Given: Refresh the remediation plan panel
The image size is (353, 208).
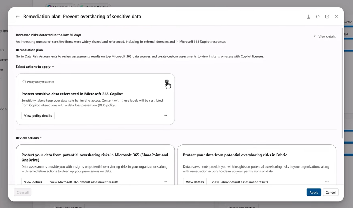Looking at the screenshot, I should pos(318,17).
